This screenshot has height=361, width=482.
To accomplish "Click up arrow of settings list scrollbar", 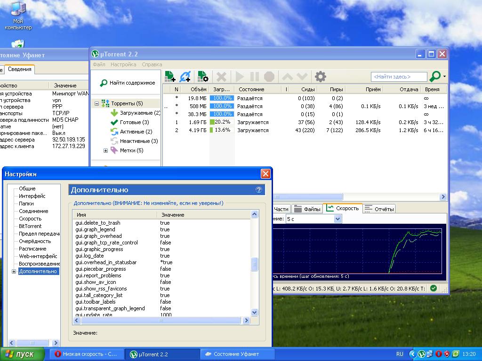I will (x=255, y=214).
